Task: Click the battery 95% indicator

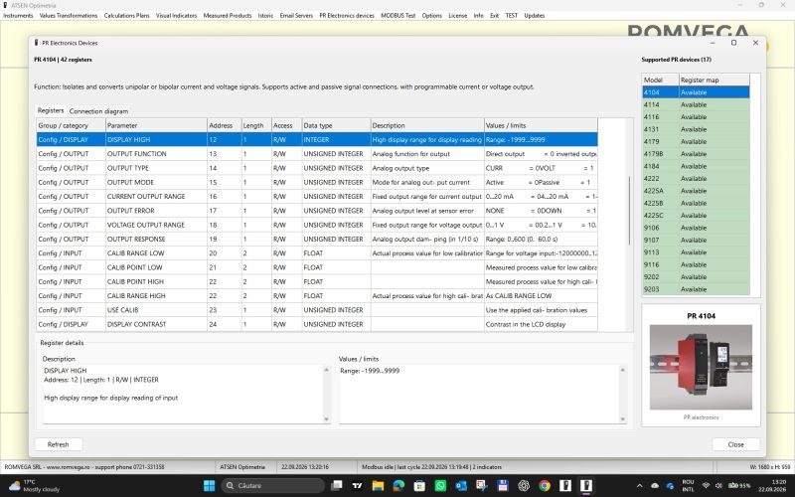Action: (x=739, y=486)
